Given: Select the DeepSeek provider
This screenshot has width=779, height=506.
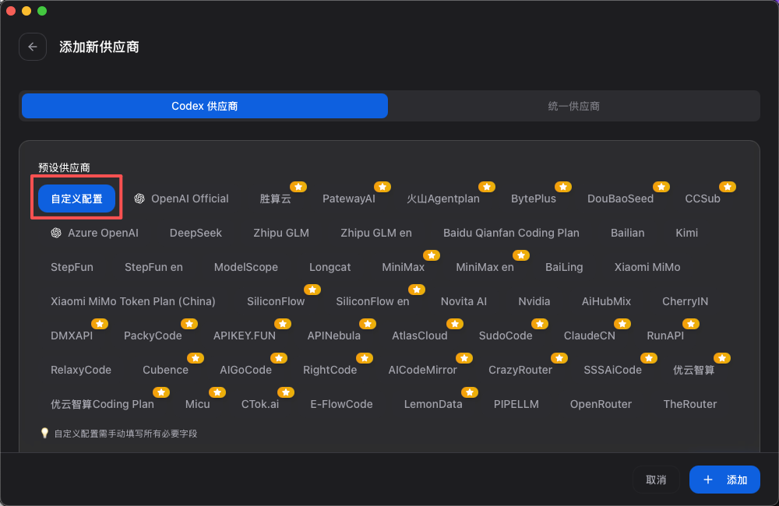Looking at the screenshot, I should (x=196, y=233).
